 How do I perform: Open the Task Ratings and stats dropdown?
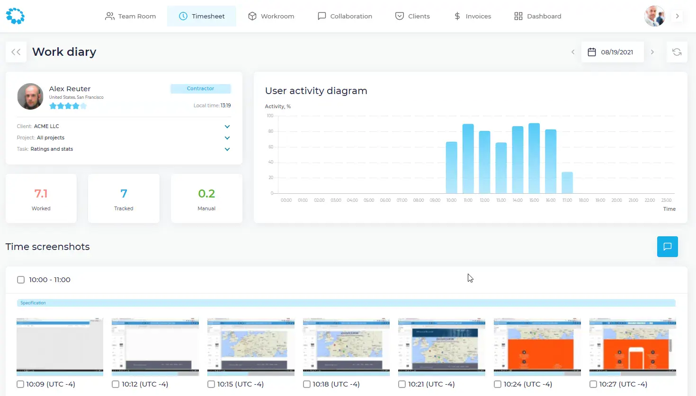pos(227,149)
